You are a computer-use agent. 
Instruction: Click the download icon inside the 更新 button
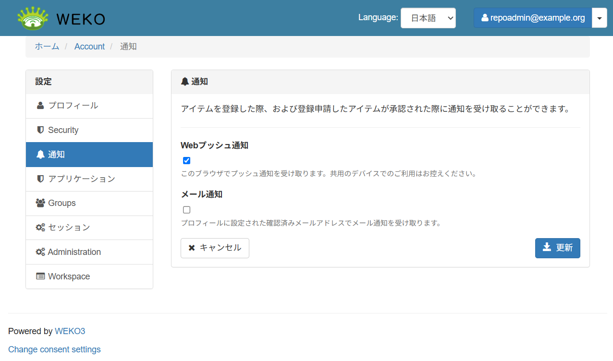coord(547,248)
